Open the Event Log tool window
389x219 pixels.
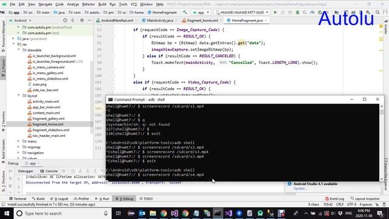click(x=334, y=199)
